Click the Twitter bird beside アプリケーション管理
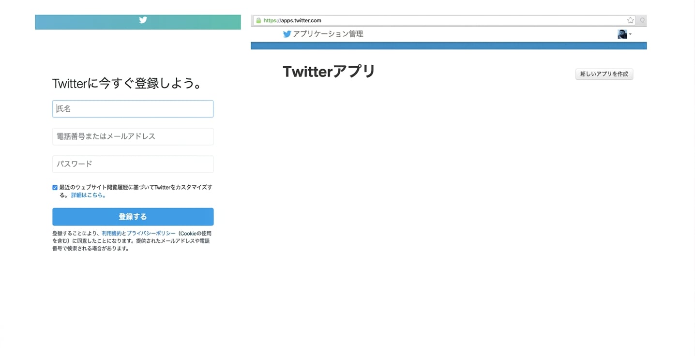 click(287, 34)
